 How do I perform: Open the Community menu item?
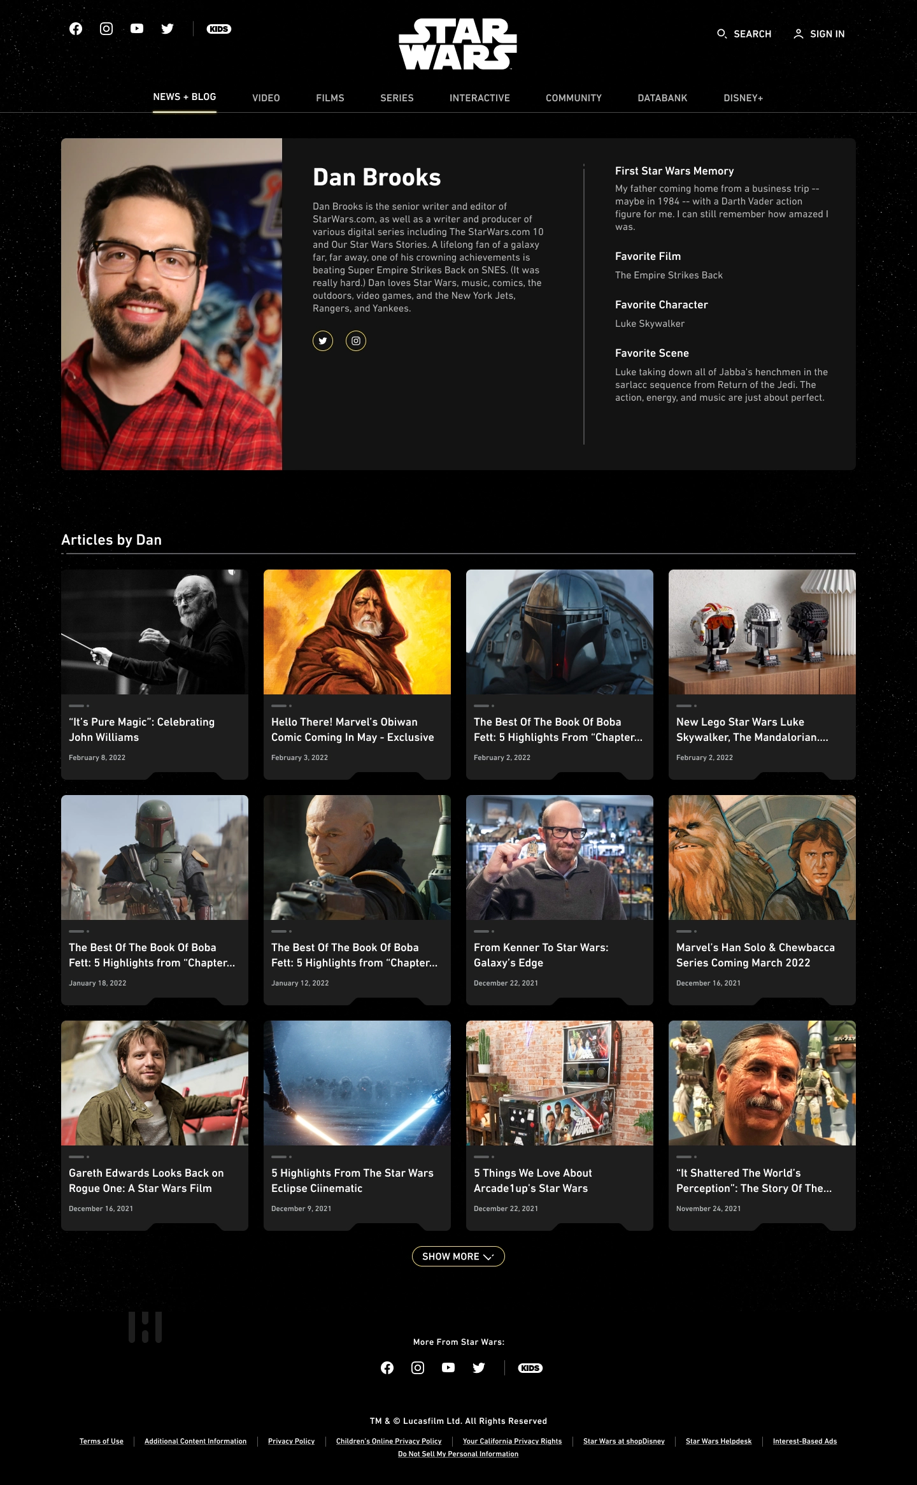coord(574,98)
